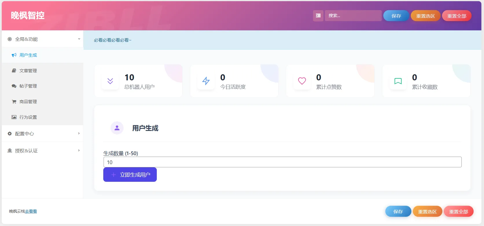Click the 生成数量 (1-50) field label
Viewport: 484px width, 226px height.
(x=121, y=153)
